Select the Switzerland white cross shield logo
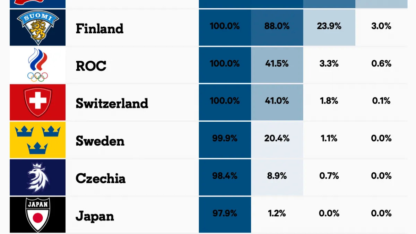Screen dimensions: 416x234 pyautogui.click(x=37, y=102)
